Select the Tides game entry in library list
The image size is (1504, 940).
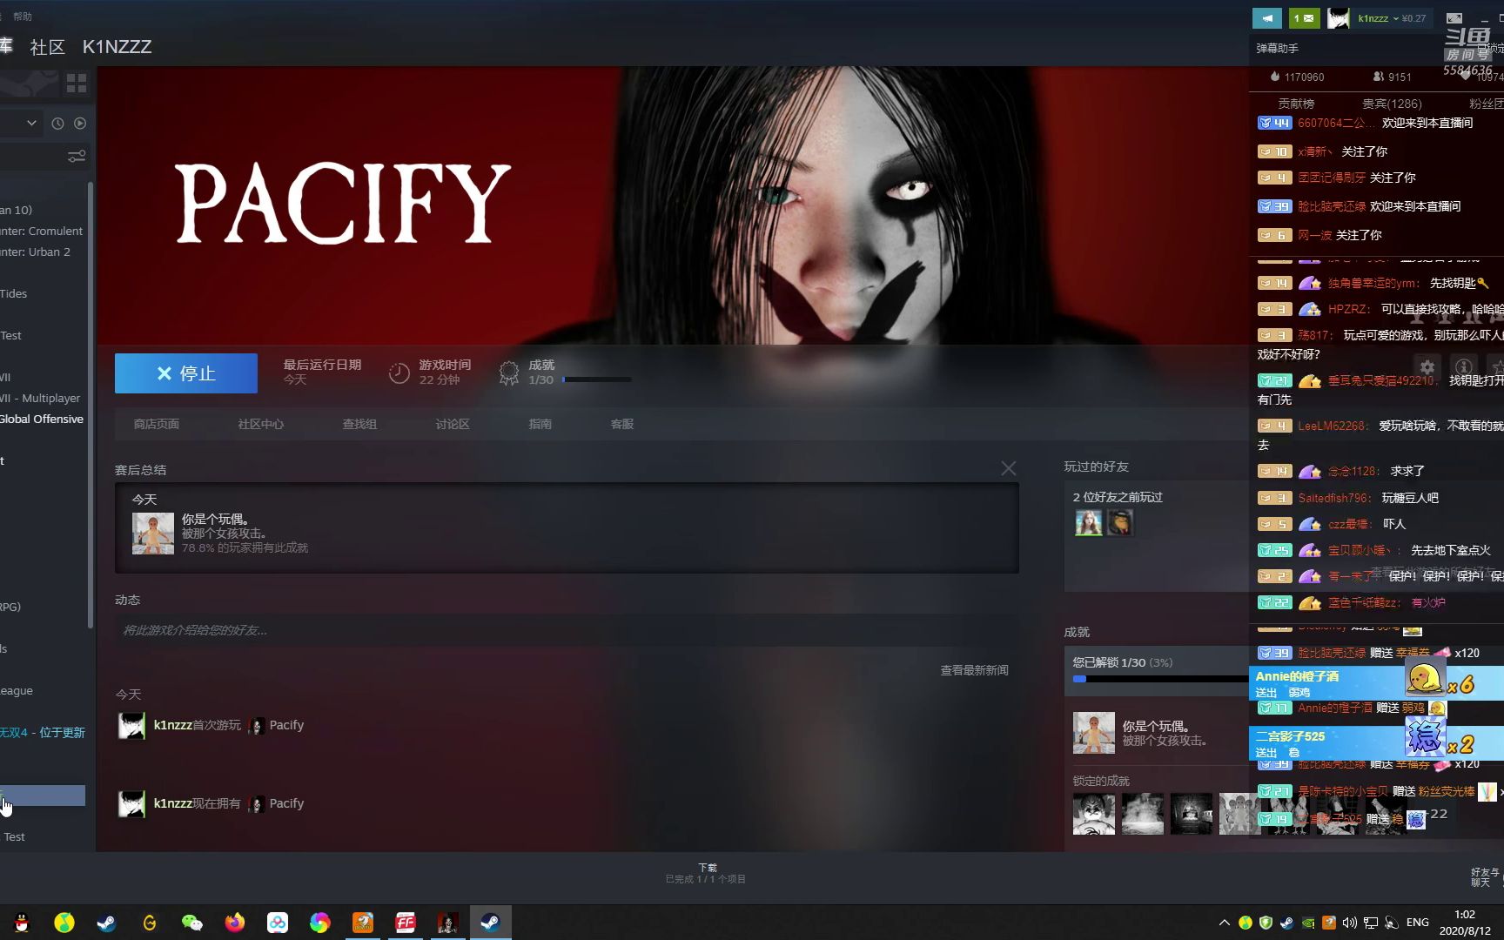point(14,294)
